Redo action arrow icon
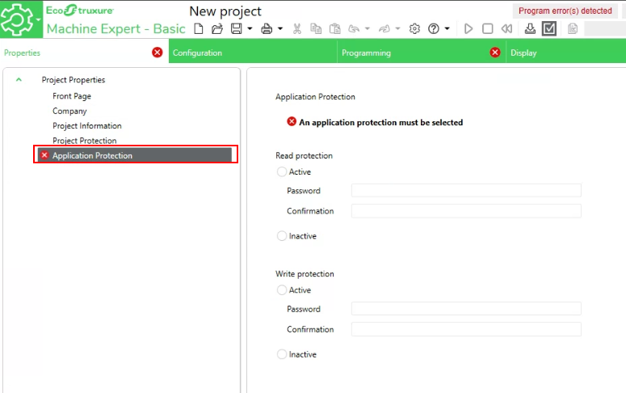This screenshot has height=393, width=626. (384, 29)
